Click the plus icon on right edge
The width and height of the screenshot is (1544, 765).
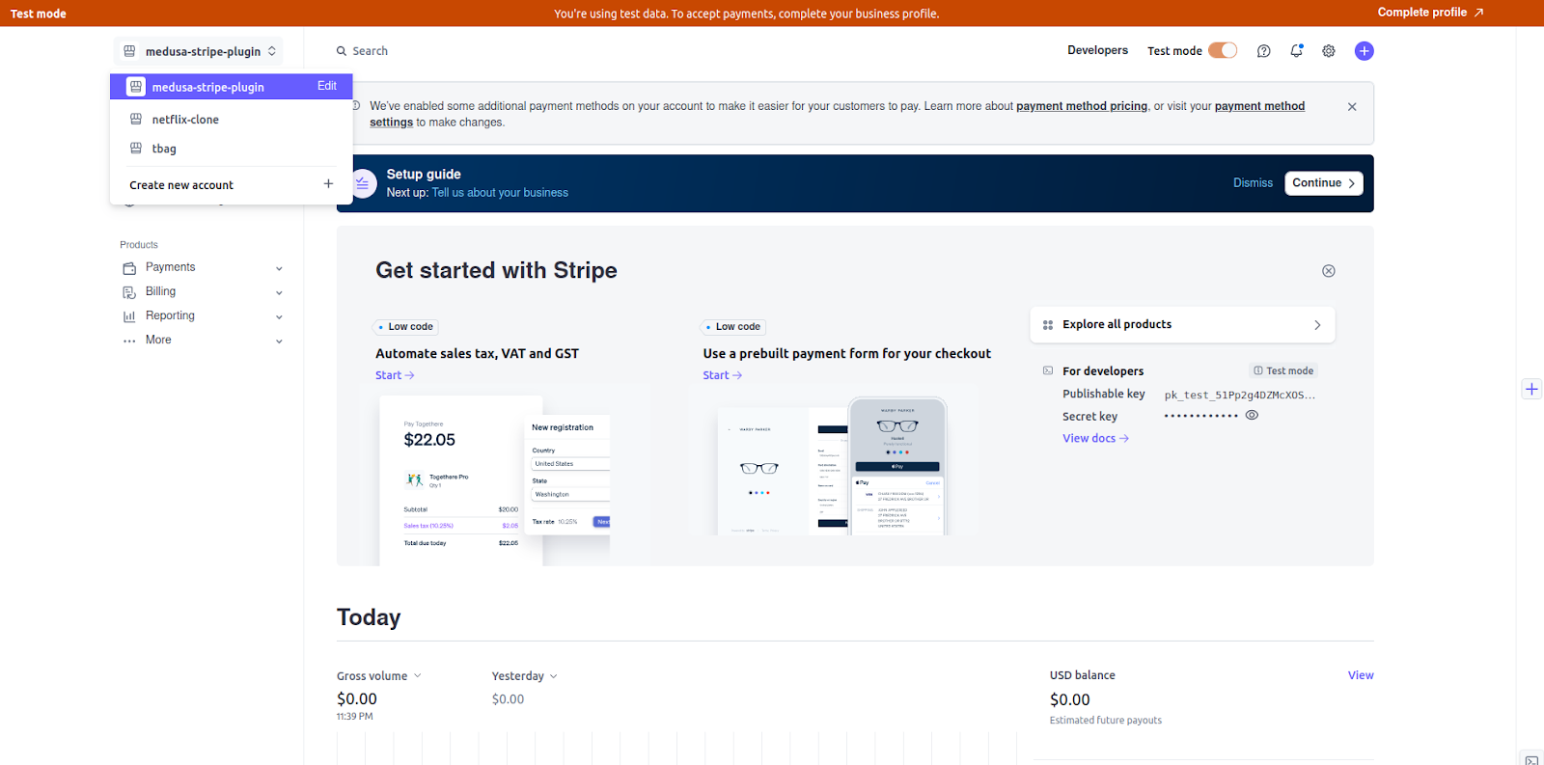coord(1531,389)
